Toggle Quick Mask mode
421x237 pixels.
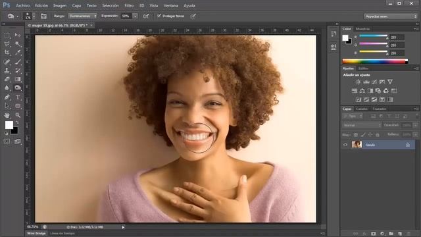tap(7, 141)
